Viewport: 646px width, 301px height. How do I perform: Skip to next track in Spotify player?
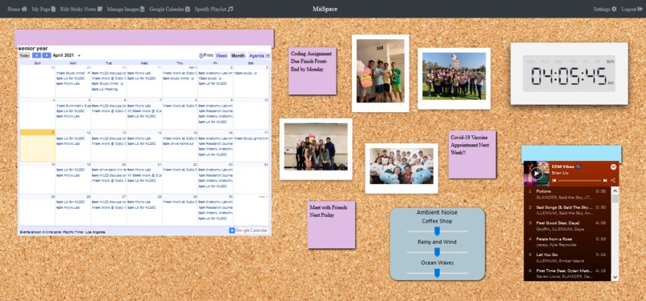(x=605, y=180)
